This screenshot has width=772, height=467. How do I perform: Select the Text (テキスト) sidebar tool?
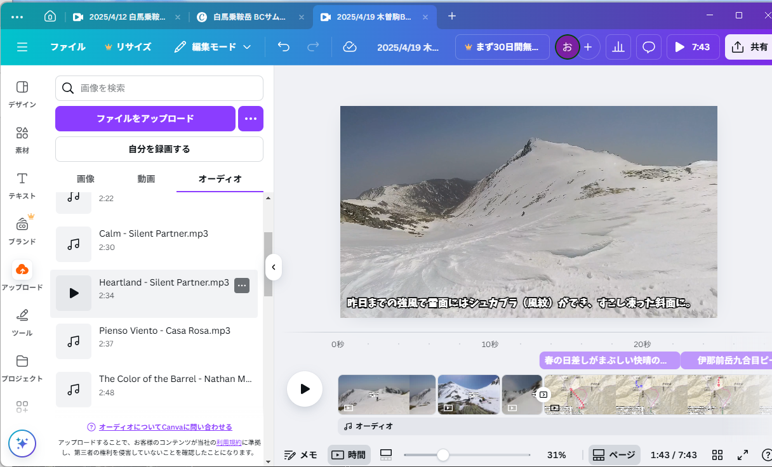pyautogui.click(x=22, y=186)
